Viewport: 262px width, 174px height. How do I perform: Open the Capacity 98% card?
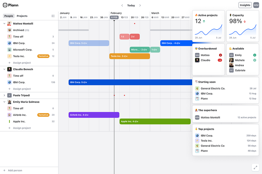[x=242, y=26]
